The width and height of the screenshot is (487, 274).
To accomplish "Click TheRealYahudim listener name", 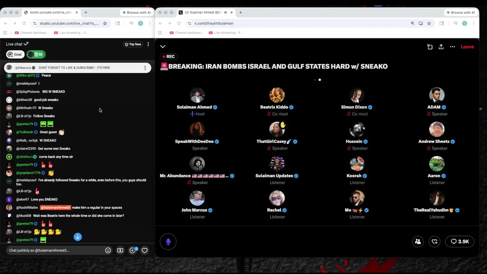I will pyautogui.click(x=434, y=210).
